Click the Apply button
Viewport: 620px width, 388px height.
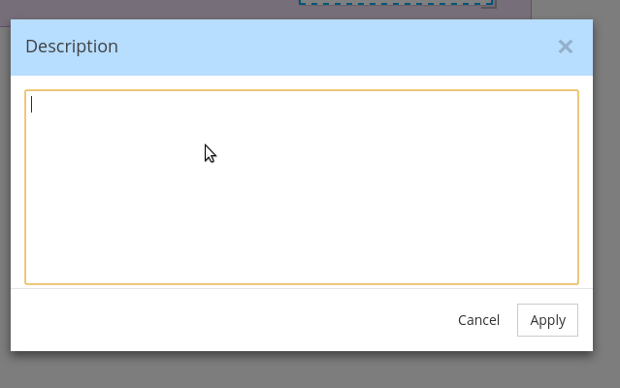pyautogui.click(x=547, y=320)
